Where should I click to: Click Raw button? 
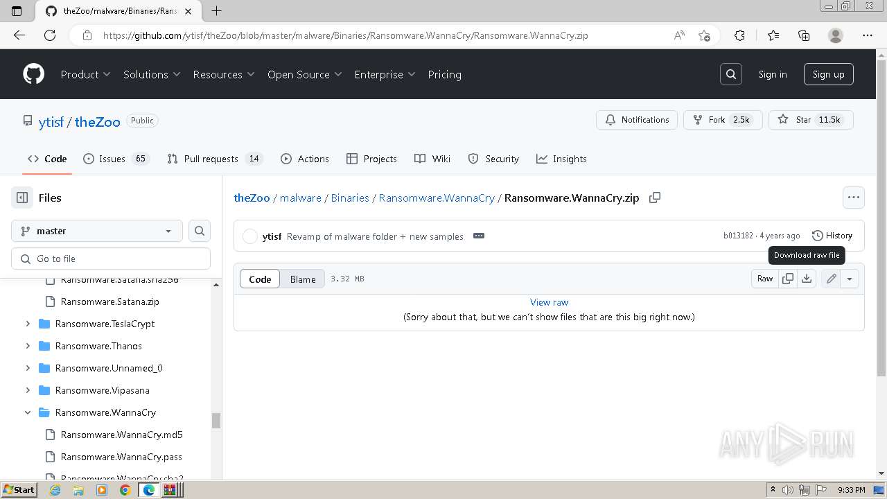pyautogui.click(x=765, y=279)
